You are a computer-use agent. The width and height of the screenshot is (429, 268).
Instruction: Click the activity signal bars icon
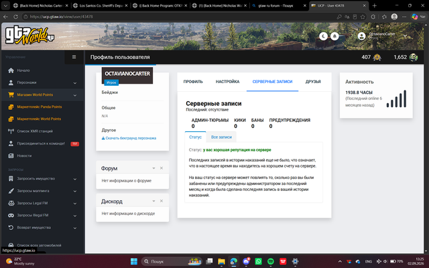[396, 98]
